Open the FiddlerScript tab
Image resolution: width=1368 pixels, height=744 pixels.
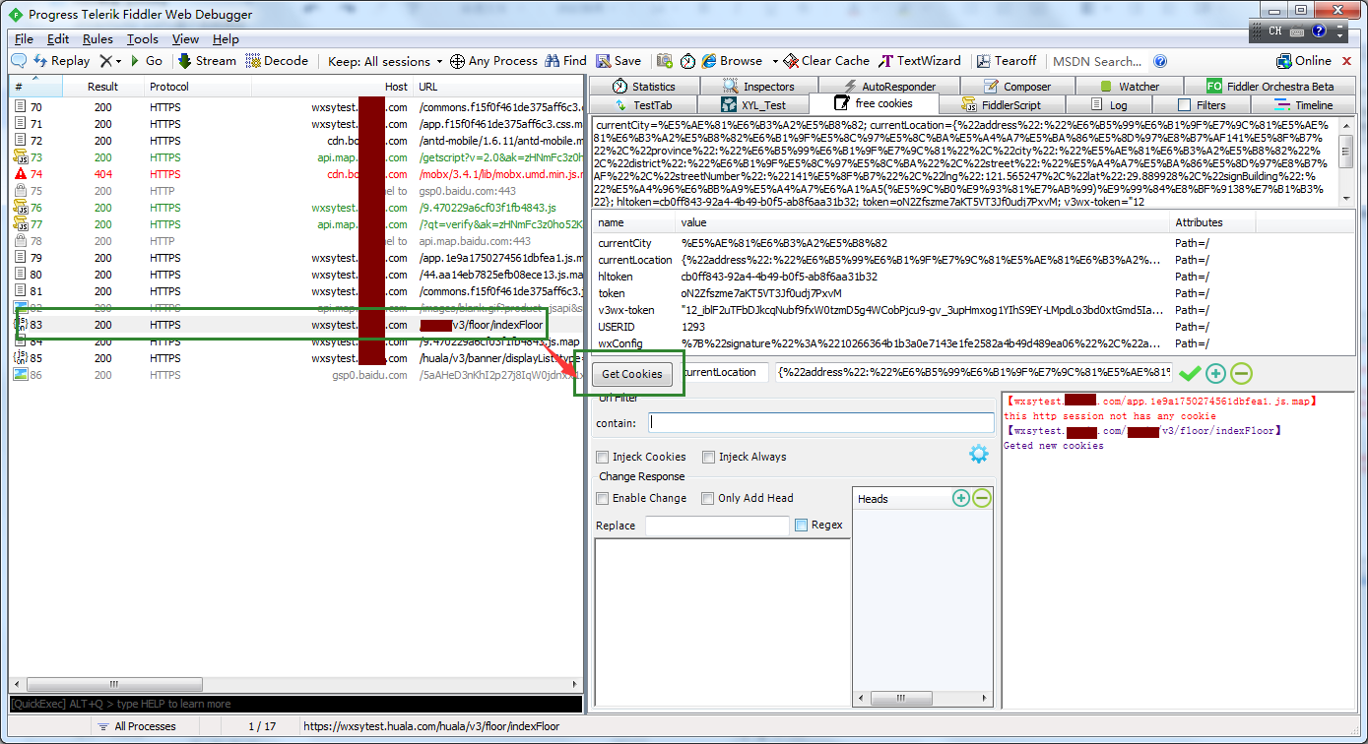1002,104
